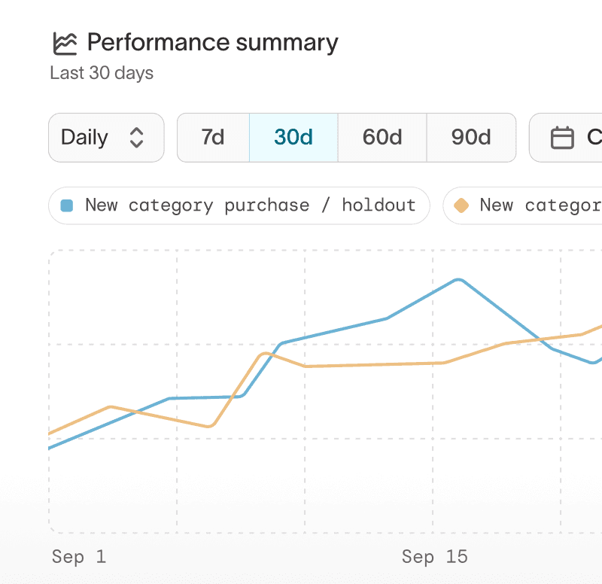The height and width of the screenshot is (584, 602).
Task: Select the 60d time range
Action: (382, 137)
